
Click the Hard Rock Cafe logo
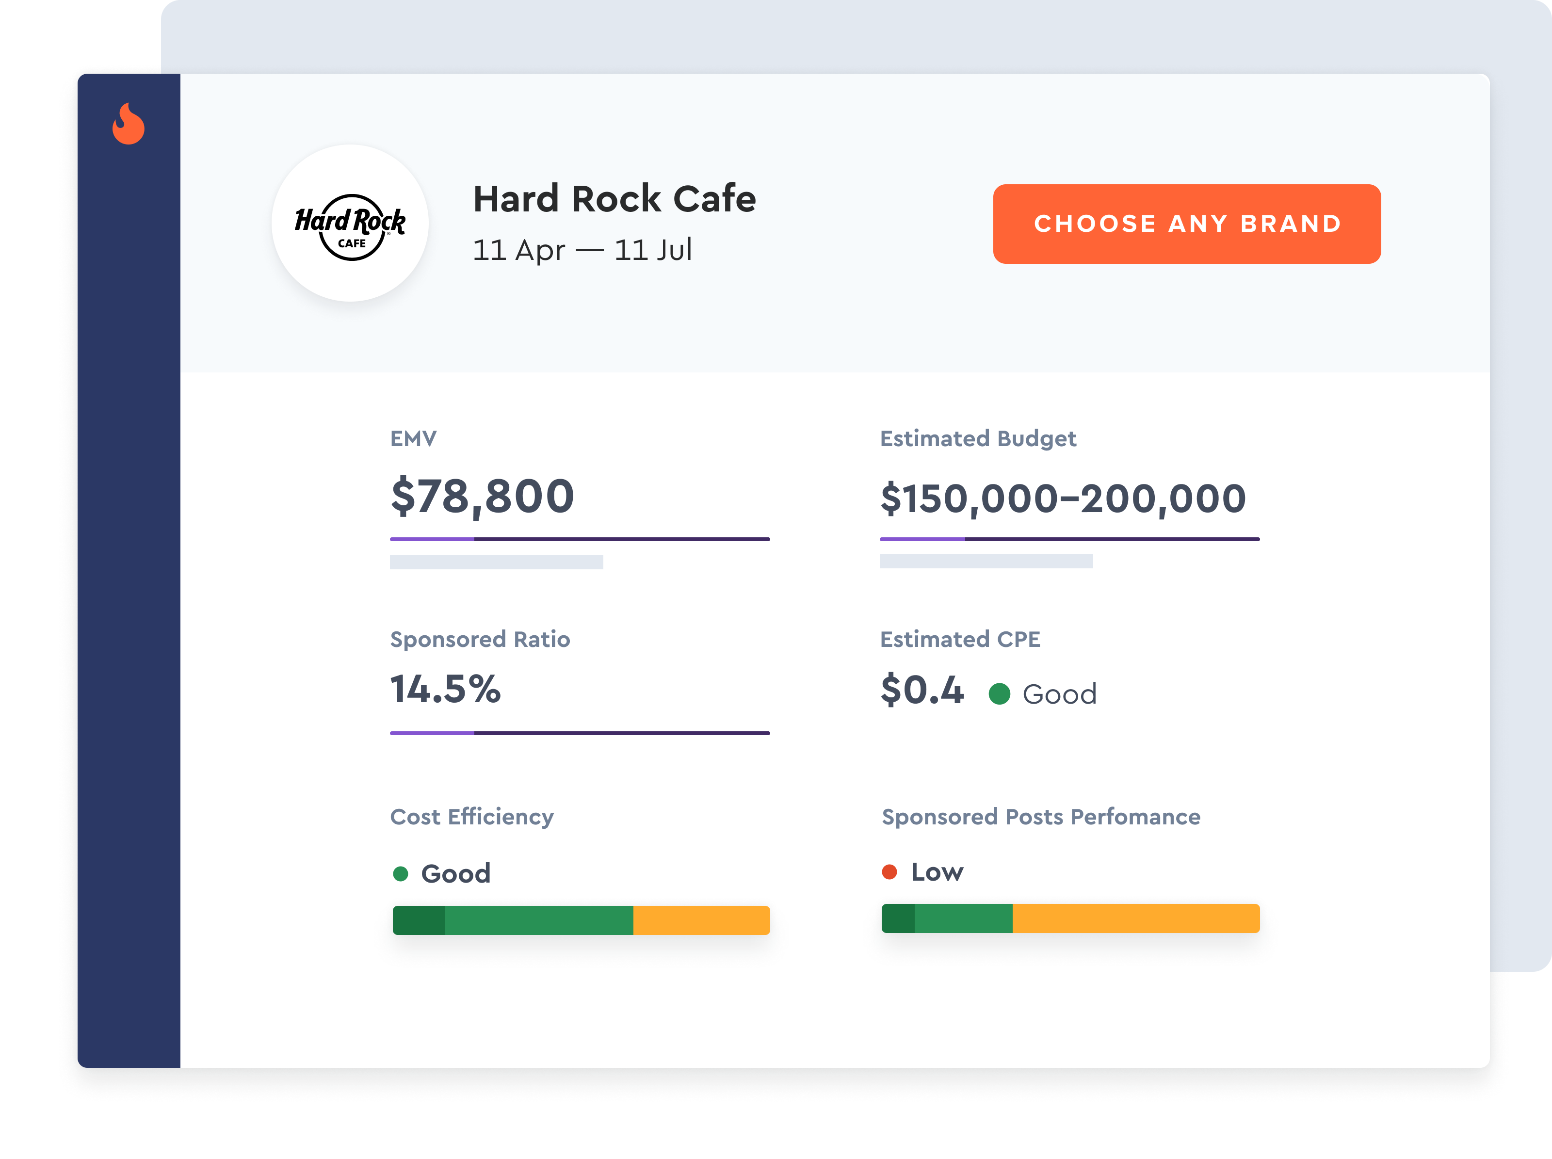350,224
